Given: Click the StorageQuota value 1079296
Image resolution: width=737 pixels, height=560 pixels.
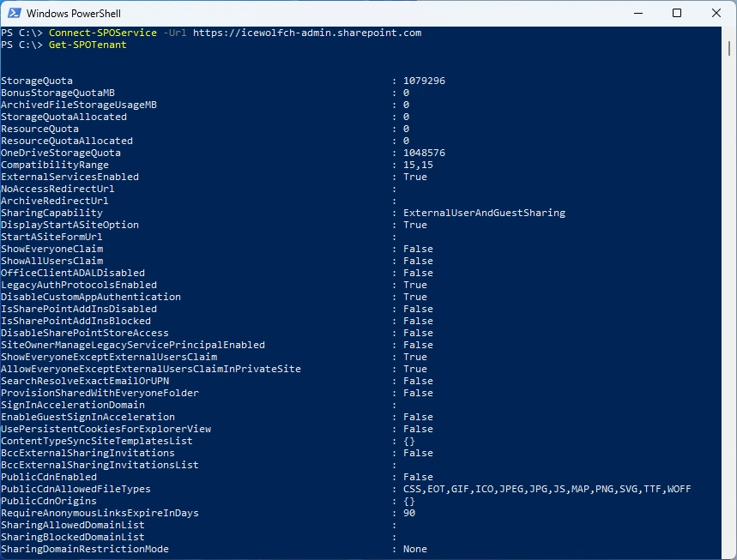Looking at the screenshot, I should click(424, 81).
